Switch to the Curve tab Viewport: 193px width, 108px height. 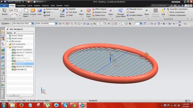coord(30,5)
